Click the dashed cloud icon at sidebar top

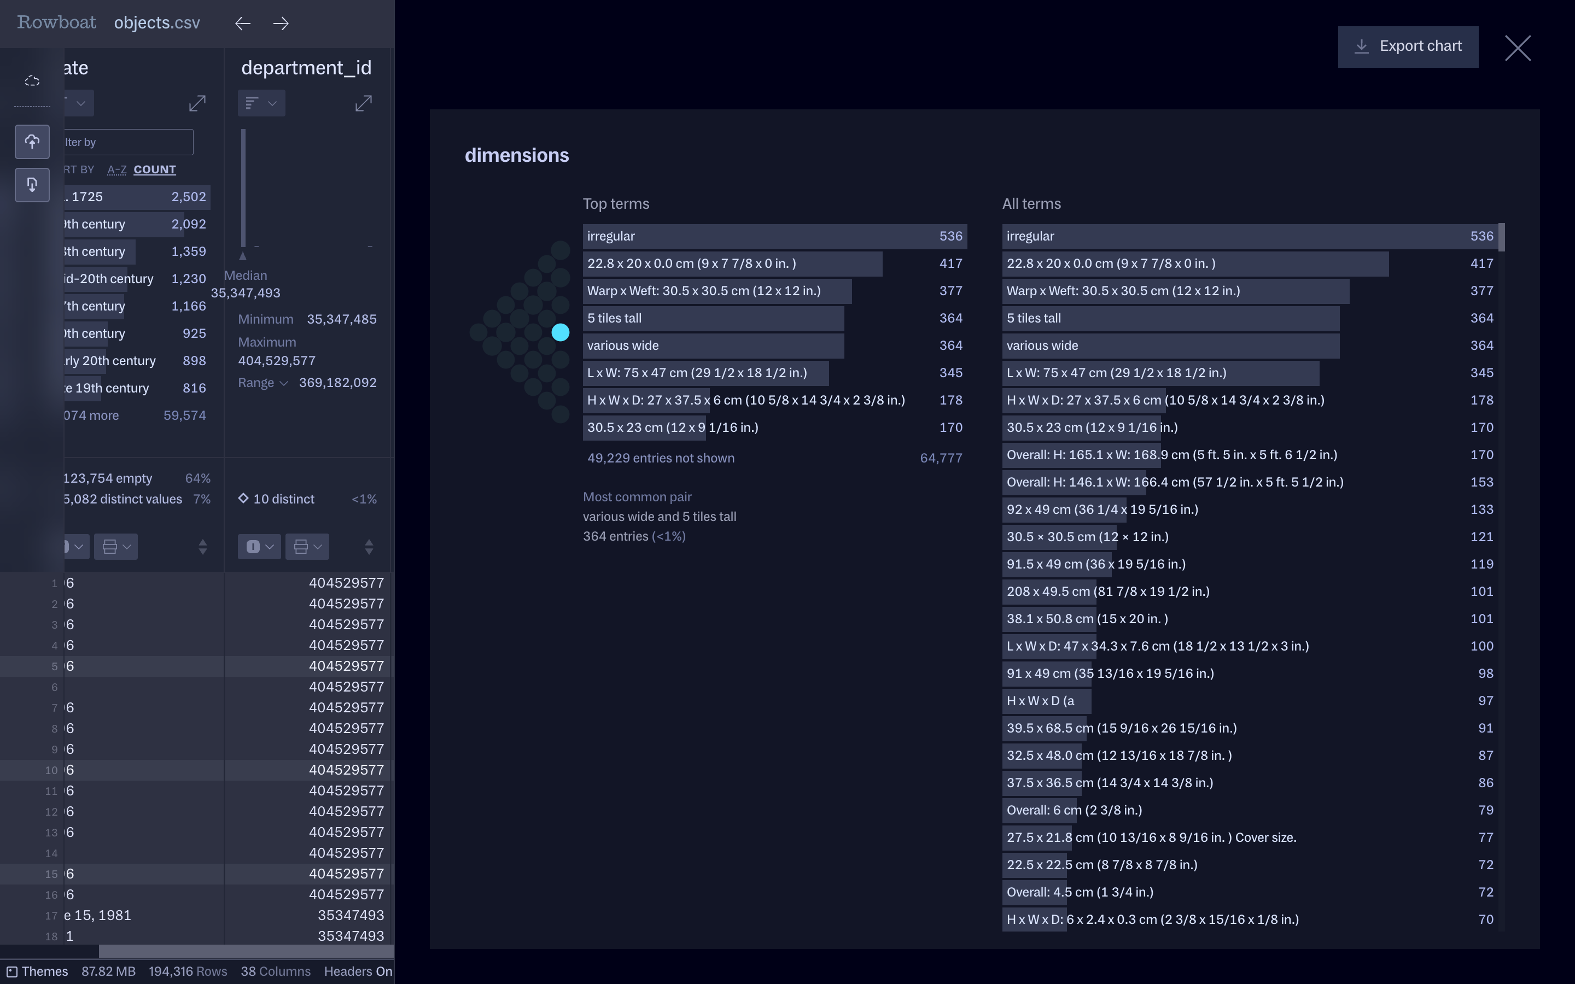[x=32, y=81]
